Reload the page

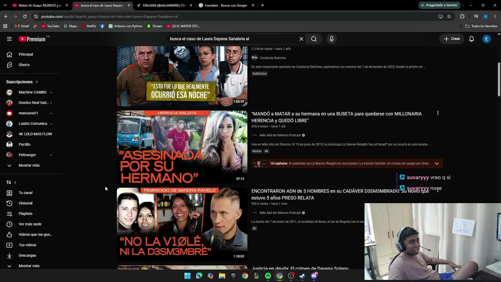(x=25, y=16)
